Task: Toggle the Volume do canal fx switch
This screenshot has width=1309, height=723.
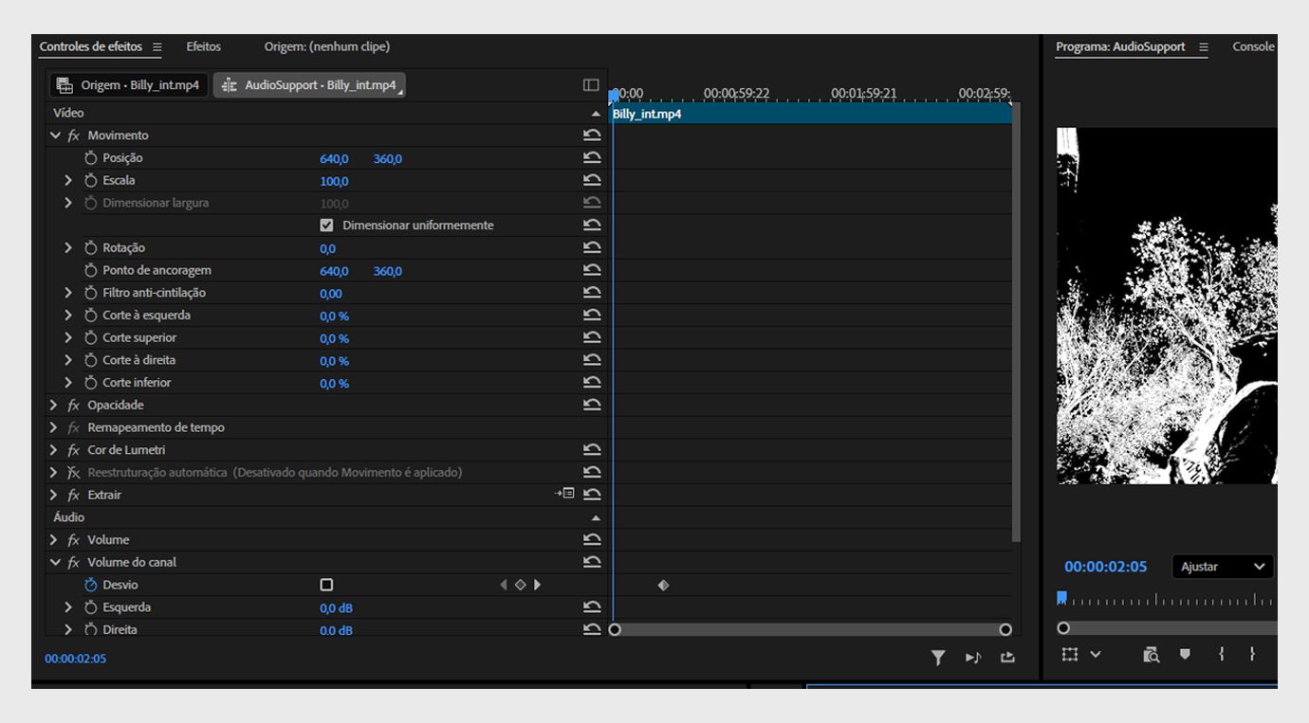Action: [74, 563]
